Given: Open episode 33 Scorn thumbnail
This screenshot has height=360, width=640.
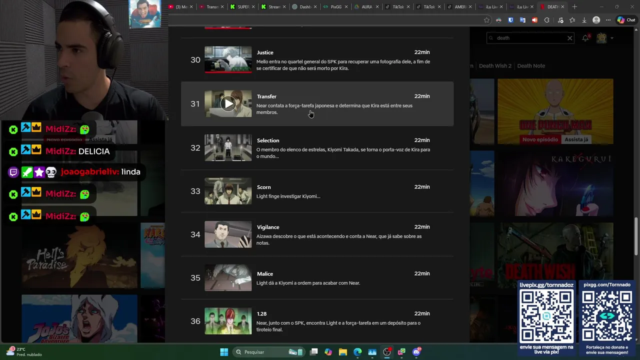Looking at the screenshot, I should point(228,191).
